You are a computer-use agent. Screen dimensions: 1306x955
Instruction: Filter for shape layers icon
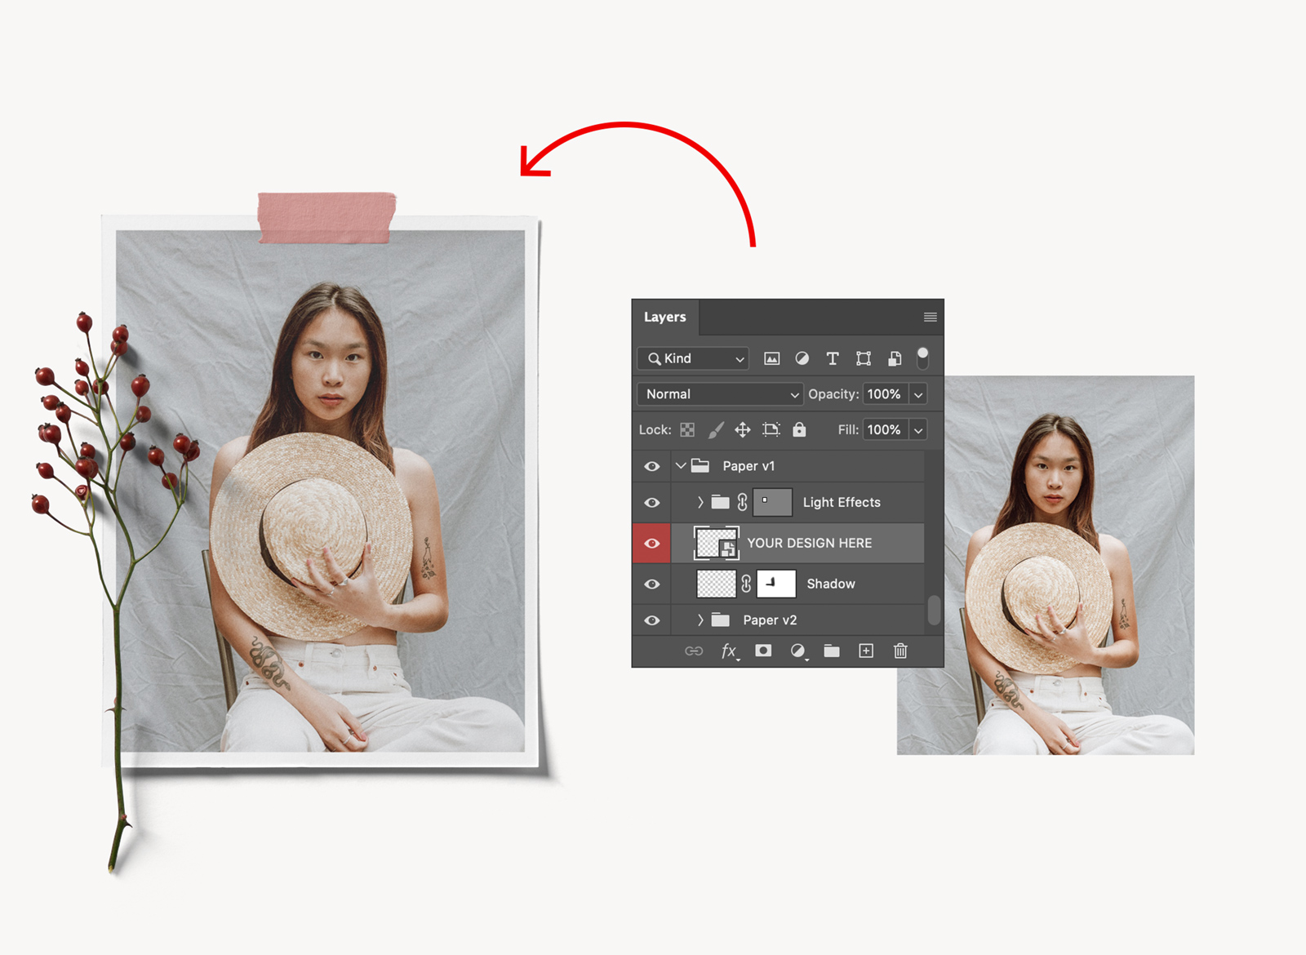click(864, 358)
